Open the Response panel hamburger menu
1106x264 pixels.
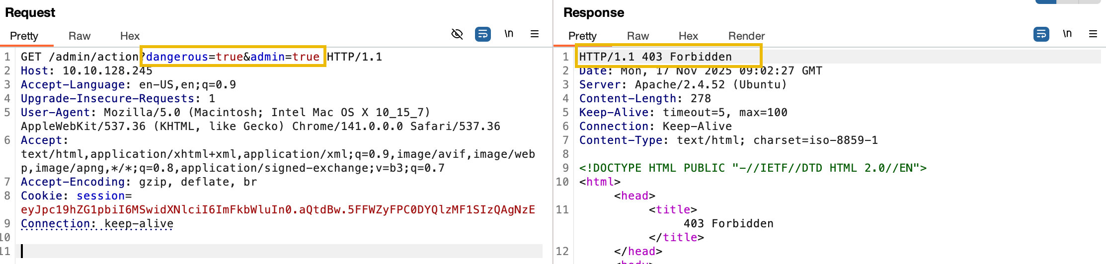point(1093,34)
